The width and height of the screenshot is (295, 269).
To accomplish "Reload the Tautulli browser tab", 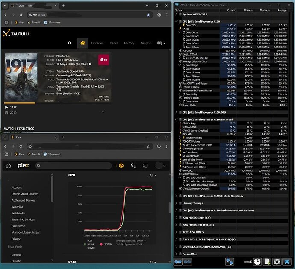I will (21, 15).
